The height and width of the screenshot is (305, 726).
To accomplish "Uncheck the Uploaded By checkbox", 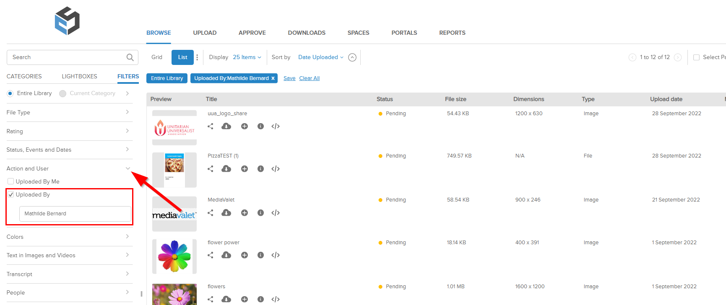I will [11, 194].
